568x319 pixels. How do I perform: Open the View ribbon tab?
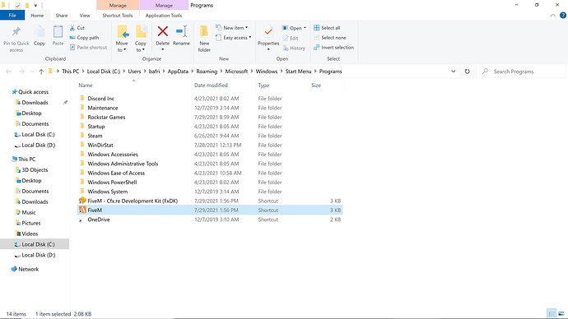(x=85, y=16)
